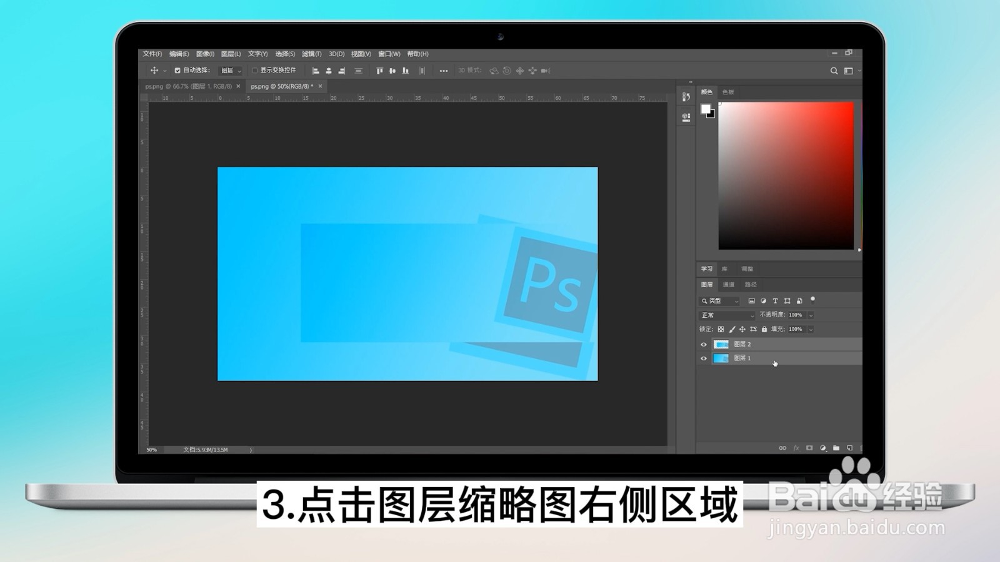The height and width of the screenshot is (562, 1000).
Task: Open the 类型 layer filter dropdown
Action: click(x=720, y=301)
